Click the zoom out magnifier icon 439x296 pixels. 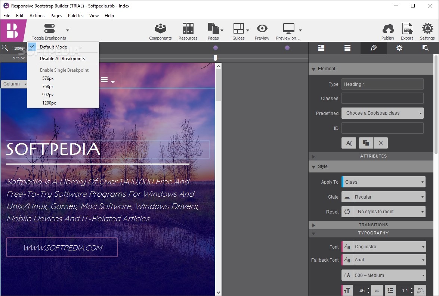click(x=5, y=48)
